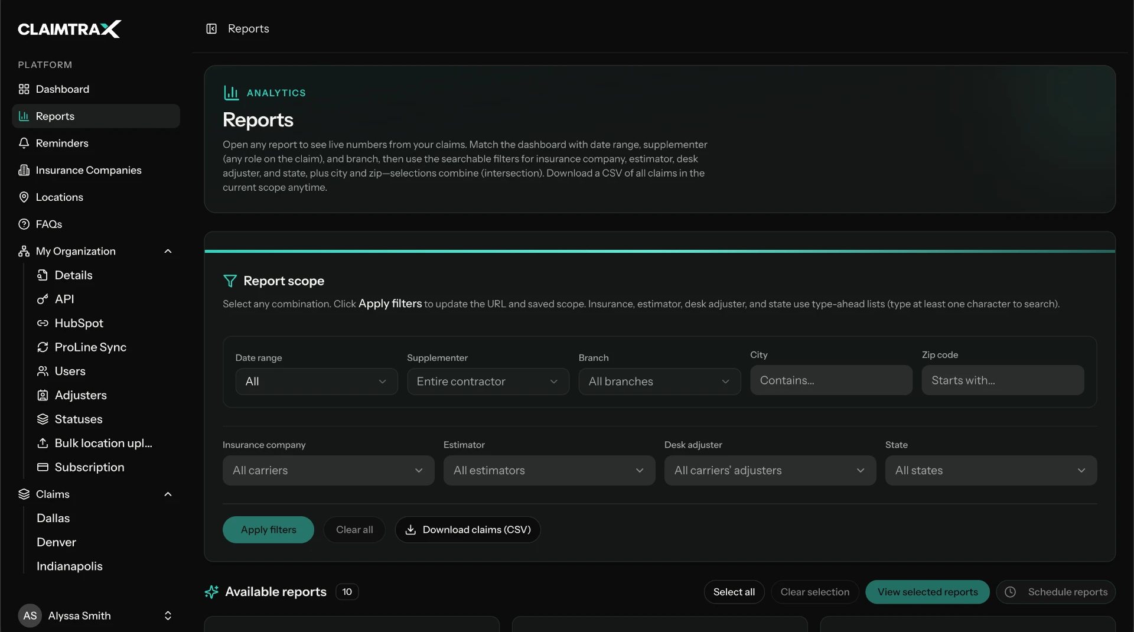
Task: Click the City Contains input field
Action: [831, 380]
